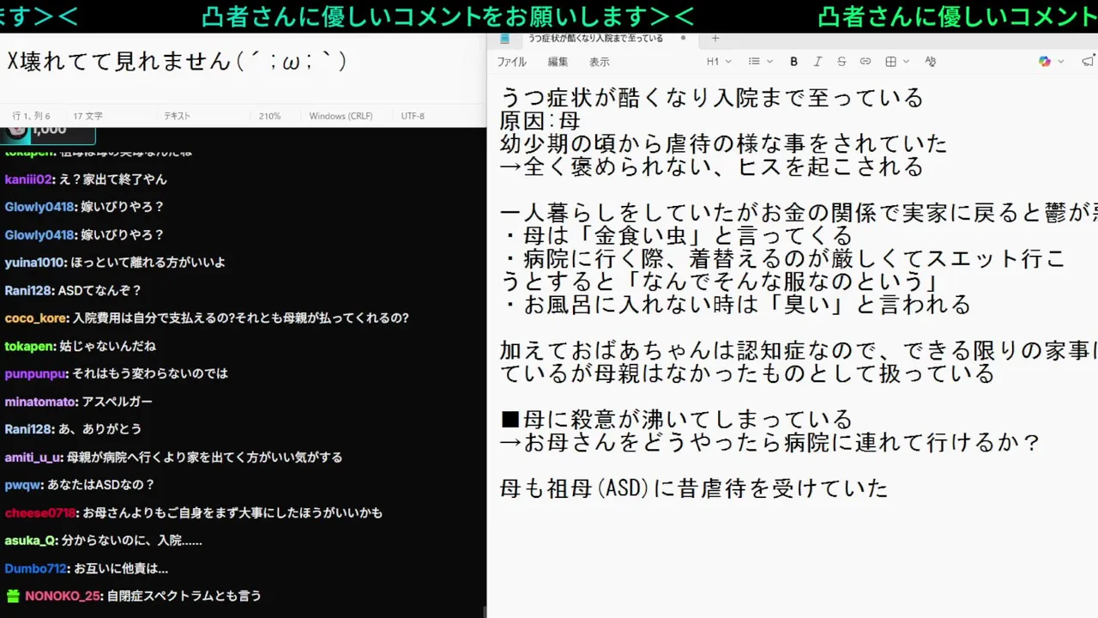The height and width of the screenshot is (618, 1098).
Task: Insert a link with the link icon
Action: [x=866, y=62]
